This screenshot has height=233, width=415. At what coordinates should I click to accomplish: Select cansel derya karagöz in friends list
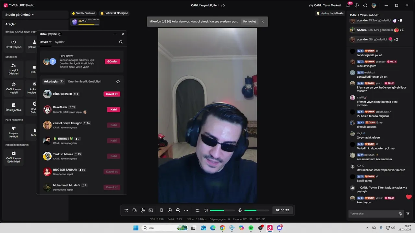click(x=82, y=125)
